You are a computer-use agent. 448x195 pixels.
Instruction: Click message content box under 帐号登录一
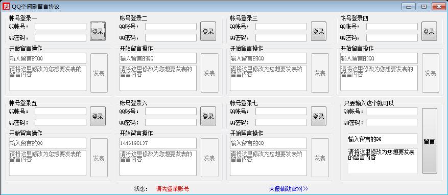click(48, 78)
